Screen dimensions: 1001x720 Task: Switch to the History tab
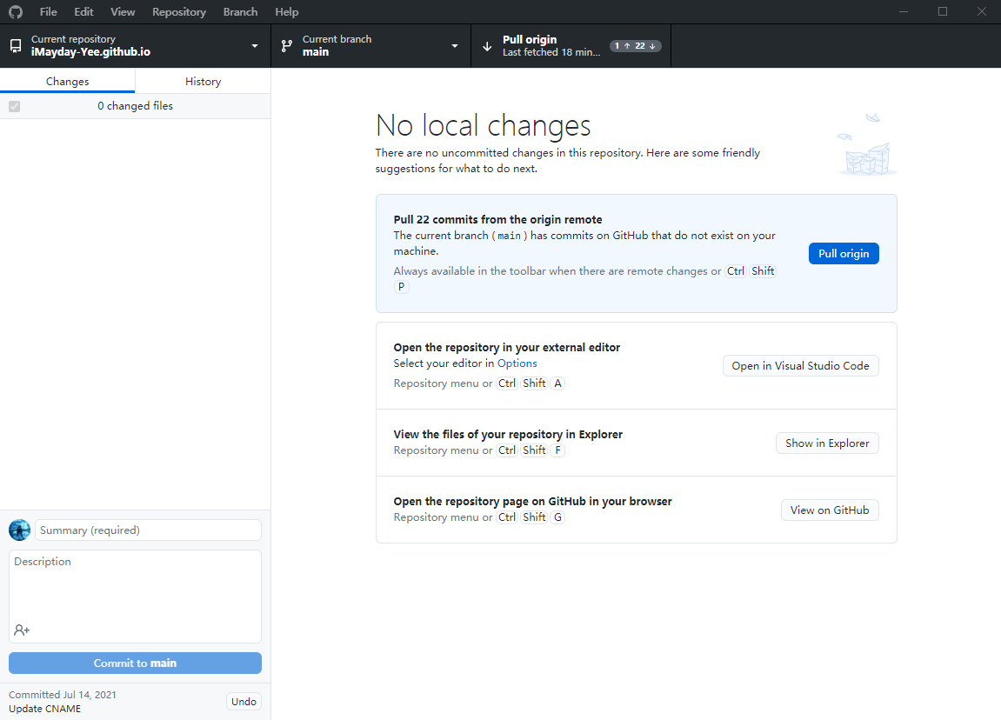[203, 81]
